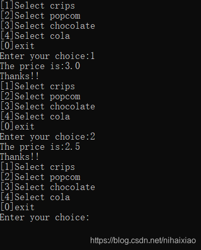This screenshot has width=201, height=250.
Task: Click '[0]exit' above 'Enter your choice:1'
Action: [x=18, y=46]
